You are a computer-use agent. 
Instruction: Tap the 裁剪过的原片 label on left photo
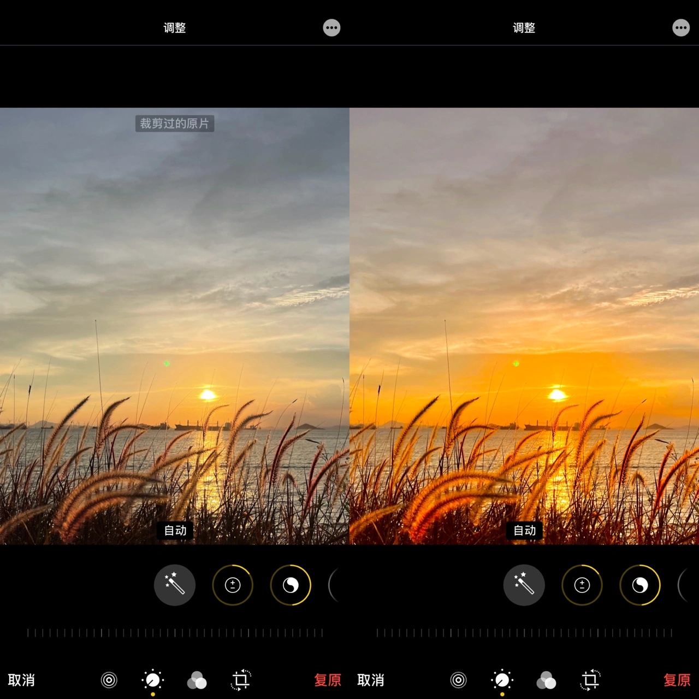(x=175, y=124)
